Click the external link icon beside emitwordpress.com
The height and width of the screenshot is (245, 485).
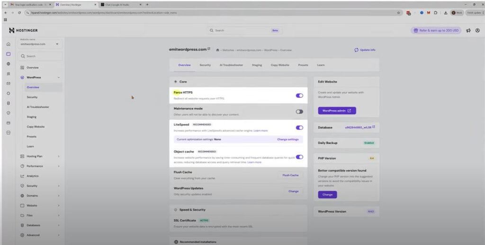209,49
